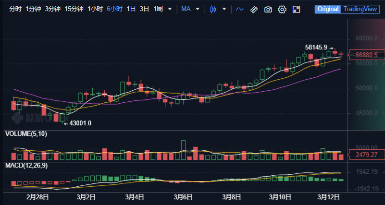This screenshot has height=205, width=385.
Task: Select the 分时 time interval
Action: (x=16, y=9)
